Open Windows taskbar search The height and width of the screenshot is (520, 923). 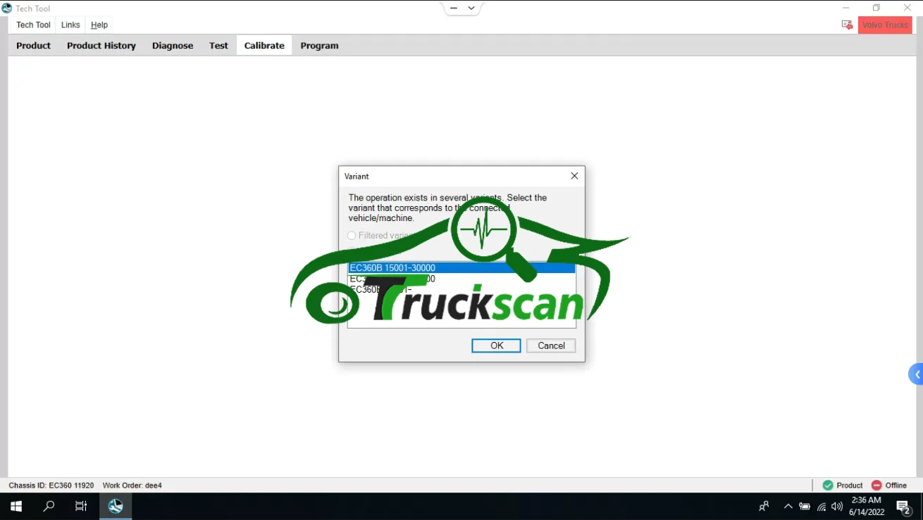[49, 506]
